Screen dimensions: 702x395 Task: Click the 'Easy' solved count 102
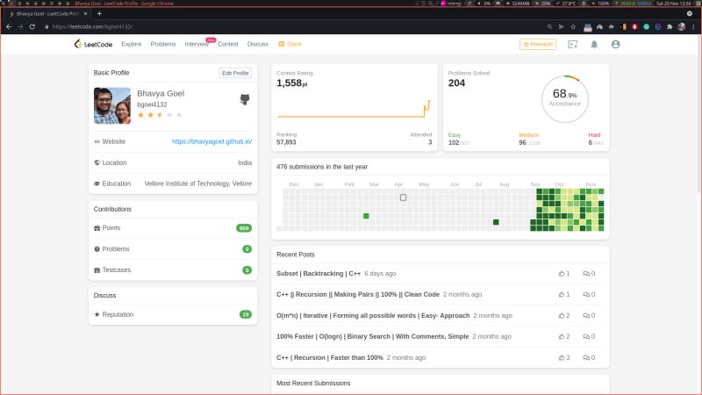pos(454,142)
